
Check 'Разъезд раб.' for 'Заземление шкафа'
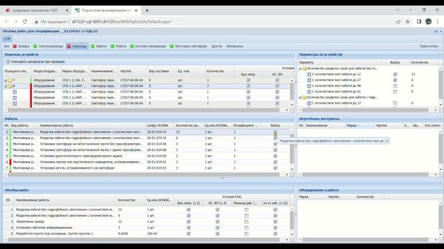(246, 222)
